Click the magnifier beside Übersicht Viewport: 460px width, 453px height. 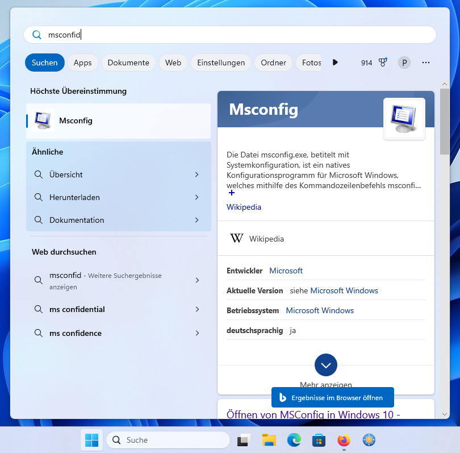coord(39,174)
